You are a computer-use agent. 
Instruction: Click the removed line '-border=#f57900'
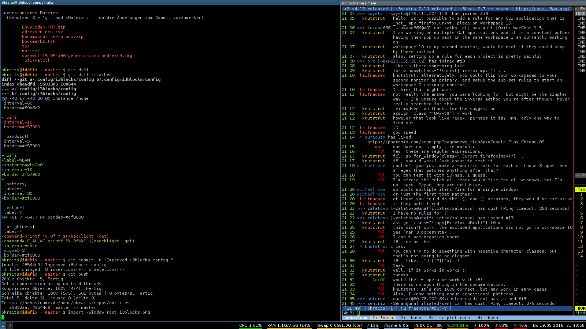click(21, 127)
